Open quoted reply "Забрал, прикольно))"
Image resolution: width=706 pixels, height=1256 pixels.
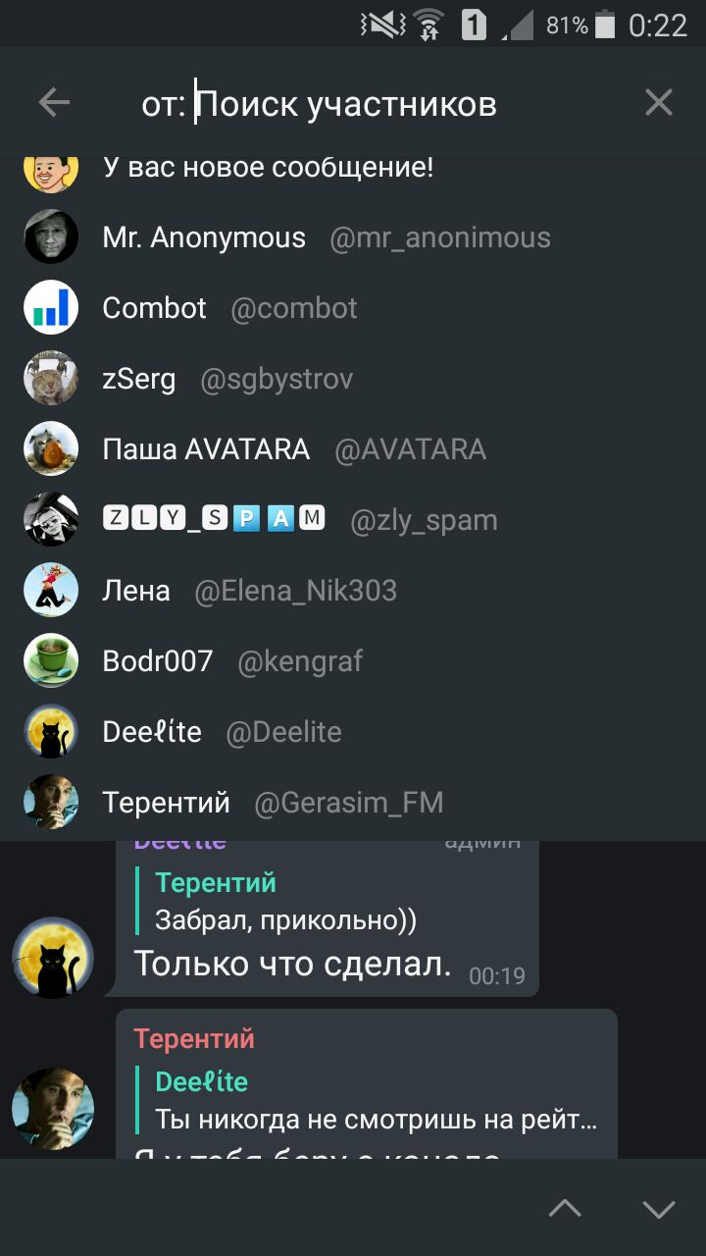tap(284, 901)
